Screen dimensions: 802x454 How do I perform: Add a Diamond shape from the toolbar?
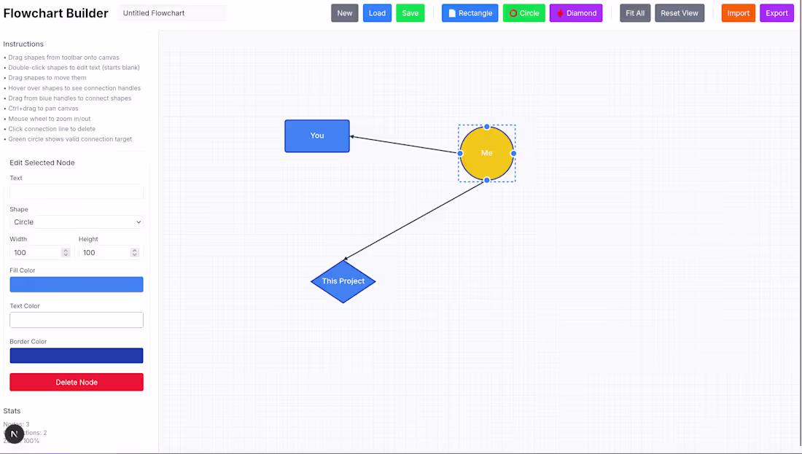576,13
